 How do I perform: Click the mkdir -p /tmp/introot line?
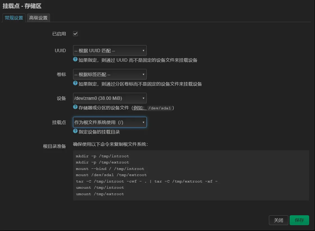click(x=102, y=156)
